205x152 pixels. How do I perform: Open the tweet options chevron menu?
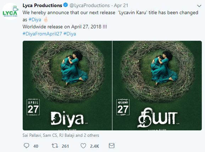coord(199,6)
